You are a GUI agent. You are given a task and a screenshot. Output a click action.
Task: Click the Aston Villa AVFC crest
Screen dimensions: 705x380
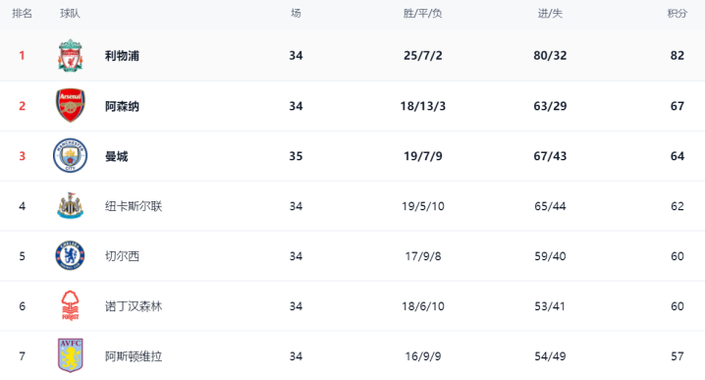click(70, 355)
